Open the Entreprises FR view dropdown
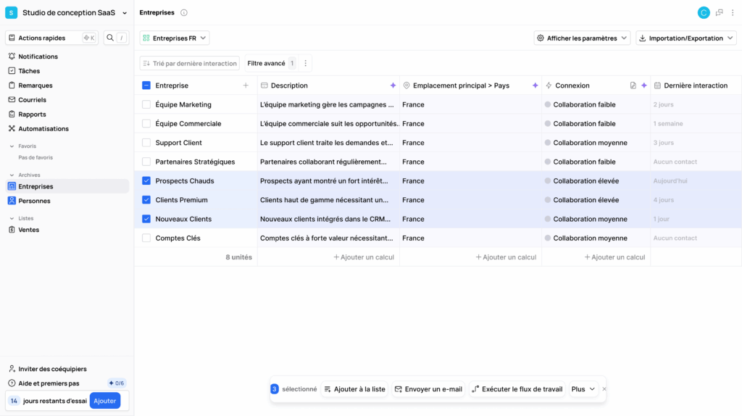This screenshot has height=416, width=742. (x=175, y=38)
